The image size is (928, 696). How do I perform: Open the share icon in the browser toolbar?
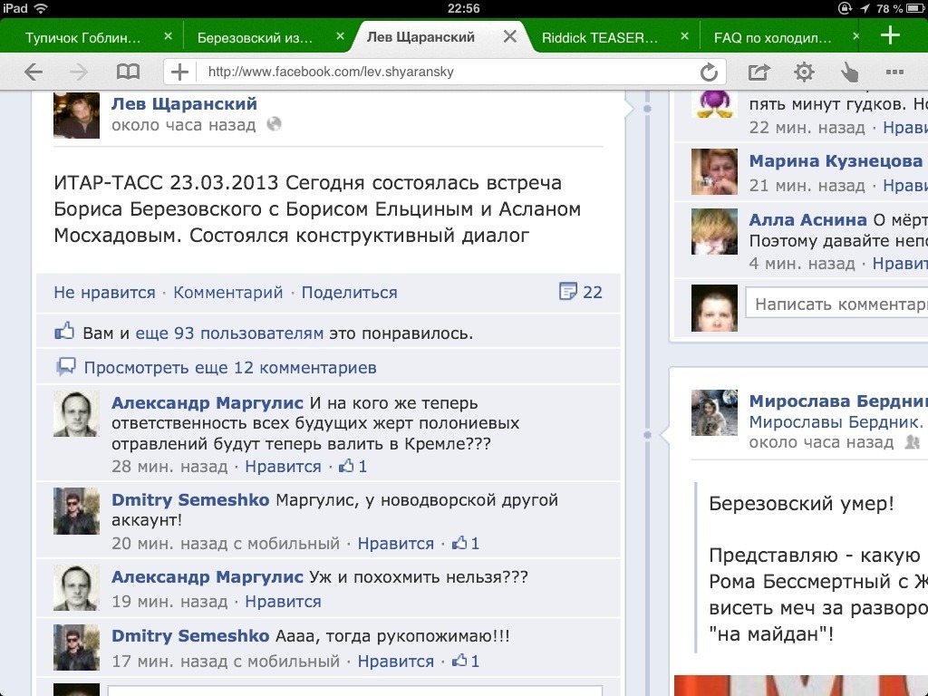click(x=759, y=72)
